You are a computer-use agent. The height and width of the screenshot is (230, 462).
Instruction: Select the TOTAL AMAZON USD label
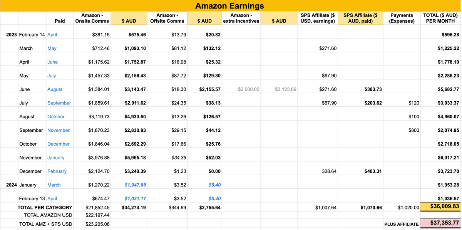(x=47, y=215)
